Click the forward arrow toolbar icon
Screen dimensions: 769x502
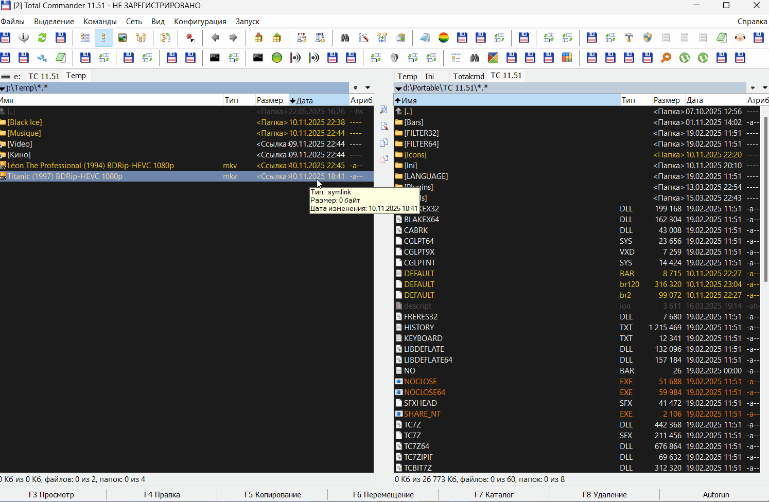tap(233, 38)
